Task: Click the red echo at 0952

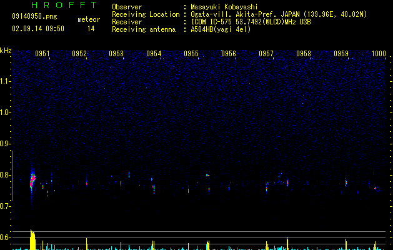Action: (87, 184)
